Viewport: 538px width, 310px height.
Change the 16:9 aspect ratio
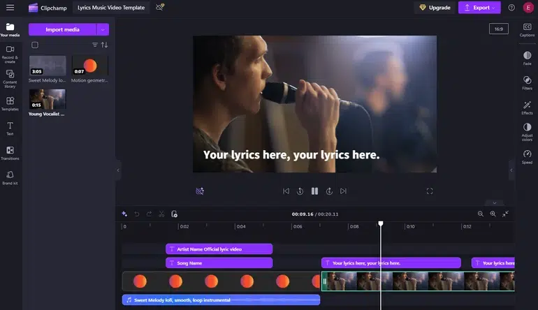(499, 29)
